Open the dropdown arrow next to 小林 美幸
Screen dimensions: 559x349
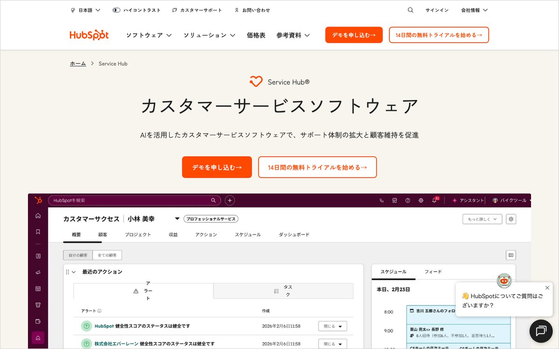[x=177, y=219]
